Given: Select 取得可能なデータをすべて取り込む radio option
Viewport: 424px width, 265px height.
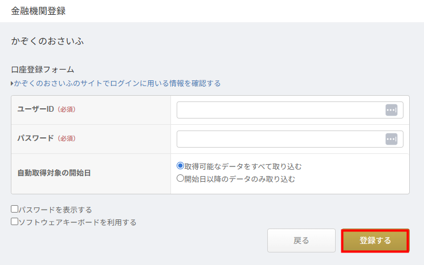Looking at the screenshot, I should coord(180,165).
